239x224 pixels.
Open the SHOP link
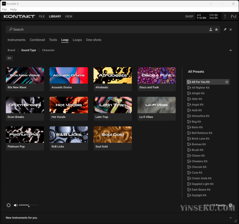coord(189,17)
